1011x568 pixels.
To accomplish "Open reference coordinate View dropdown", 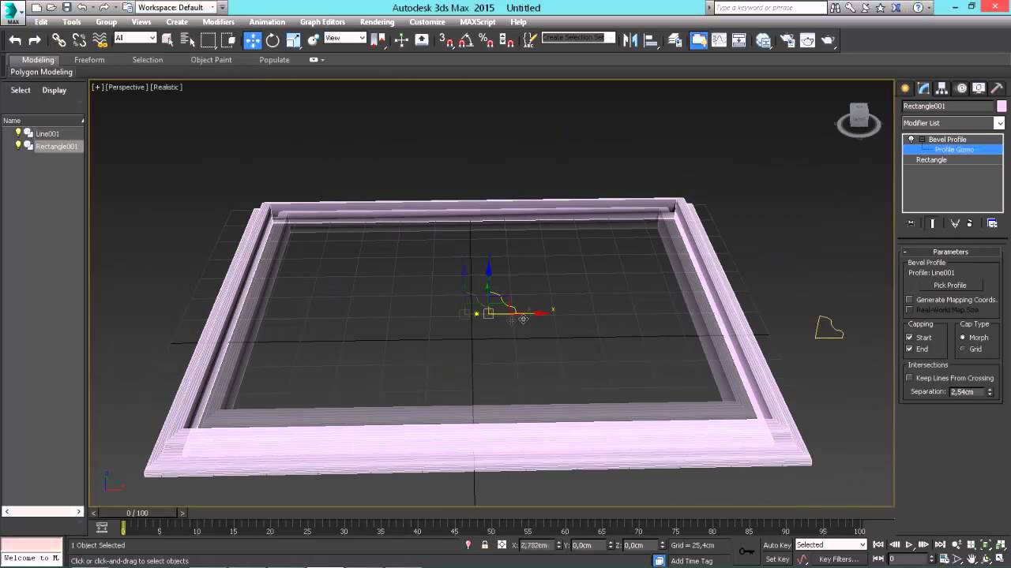I will point(345,38).
